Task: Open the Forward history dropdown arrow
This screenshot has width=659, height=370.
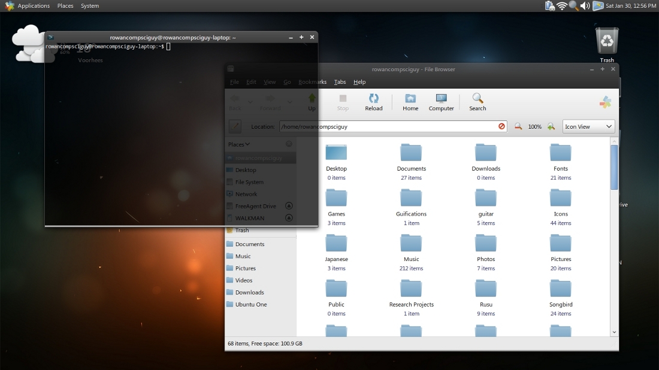Action: coord(289,102)
